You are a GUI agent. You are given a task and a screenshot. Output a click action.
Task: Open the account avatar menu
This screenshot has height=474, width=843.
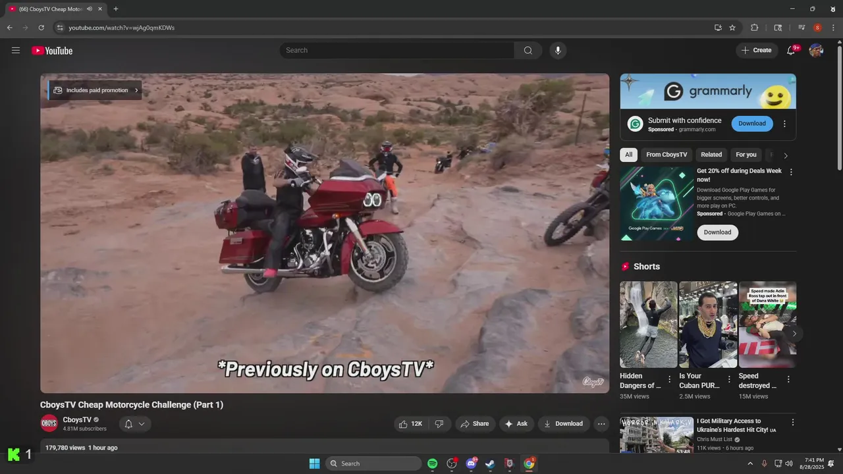[816, 51]
